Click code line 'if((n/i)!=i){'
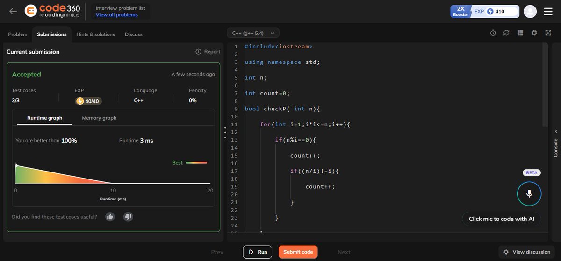The width and height of the screenshot is (561, 261). coord(314,171)
